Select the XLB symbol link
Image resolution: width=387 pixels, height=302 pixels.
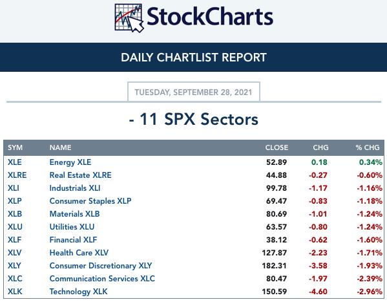(15, 214)
